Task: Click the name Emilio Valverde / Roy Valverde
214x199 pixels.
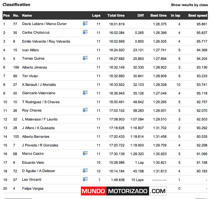Action: [46, 41]
